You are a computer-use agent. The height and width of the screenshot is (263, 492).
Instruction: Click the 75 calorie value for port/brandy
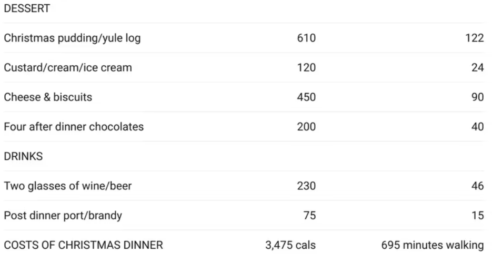coord(309,215)
